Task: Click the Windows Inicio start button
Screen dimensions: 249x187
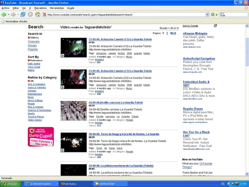Action: tap(11, 184)
